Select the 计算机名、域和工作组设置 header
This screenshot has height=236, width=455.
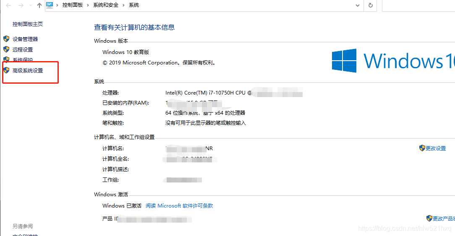[x=124, y=137]
